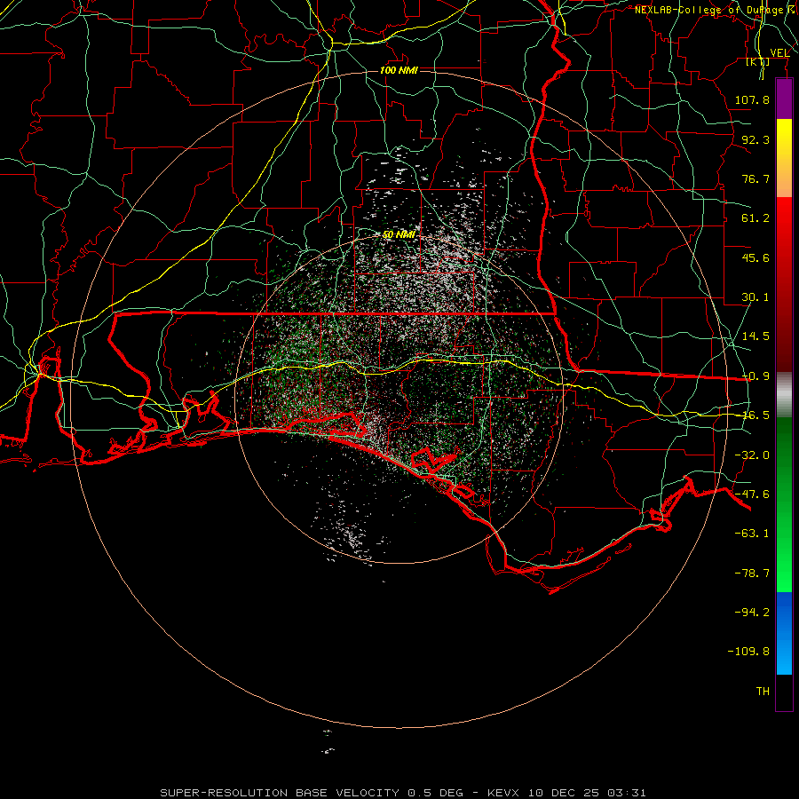Viewport: 799px width, 799px height.
Task: Click the green segment of the color bar
Action: pyautogui.click(x=784, y=504)
